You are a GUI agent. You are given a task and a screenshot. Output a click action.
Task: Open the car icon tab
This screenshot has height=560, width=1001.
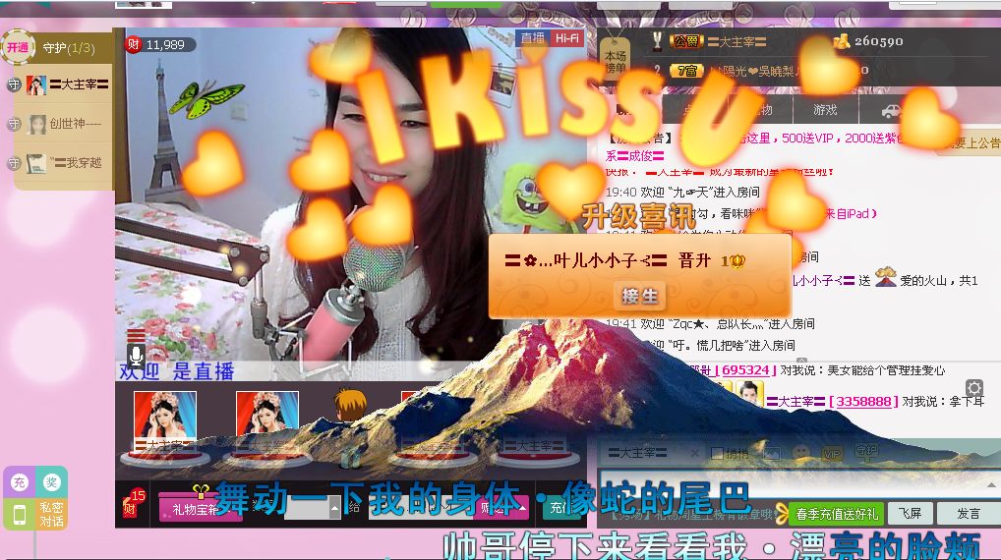892,111
